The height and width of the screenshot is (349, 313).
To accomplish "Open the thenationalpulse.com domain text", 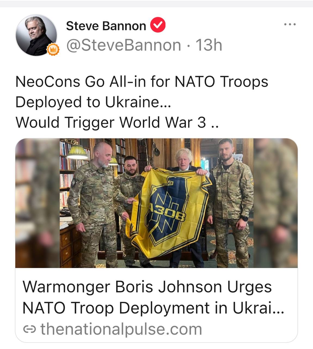I will coord(121,329).
